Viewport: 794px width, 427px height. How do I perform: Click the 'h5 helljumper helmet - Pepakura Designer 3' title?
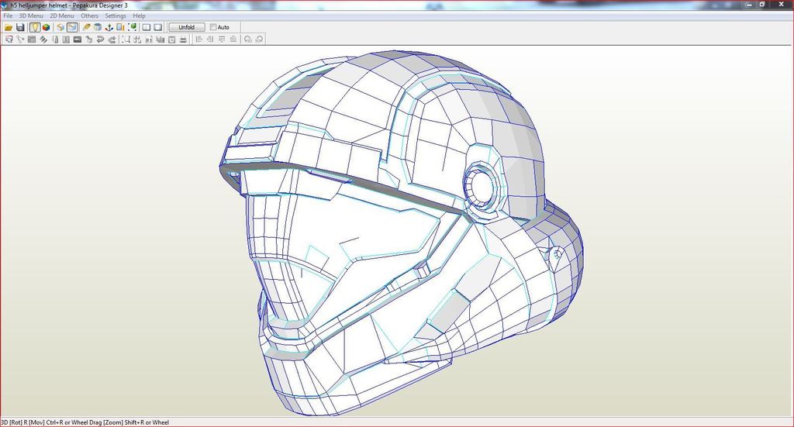[x=69, y=5]
